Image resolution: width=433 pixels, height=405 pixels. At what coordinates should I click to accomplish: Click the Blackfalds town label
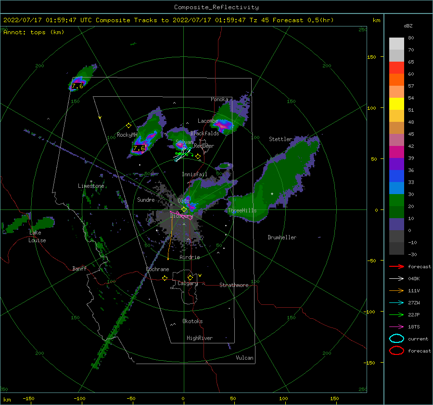(204, 133)
